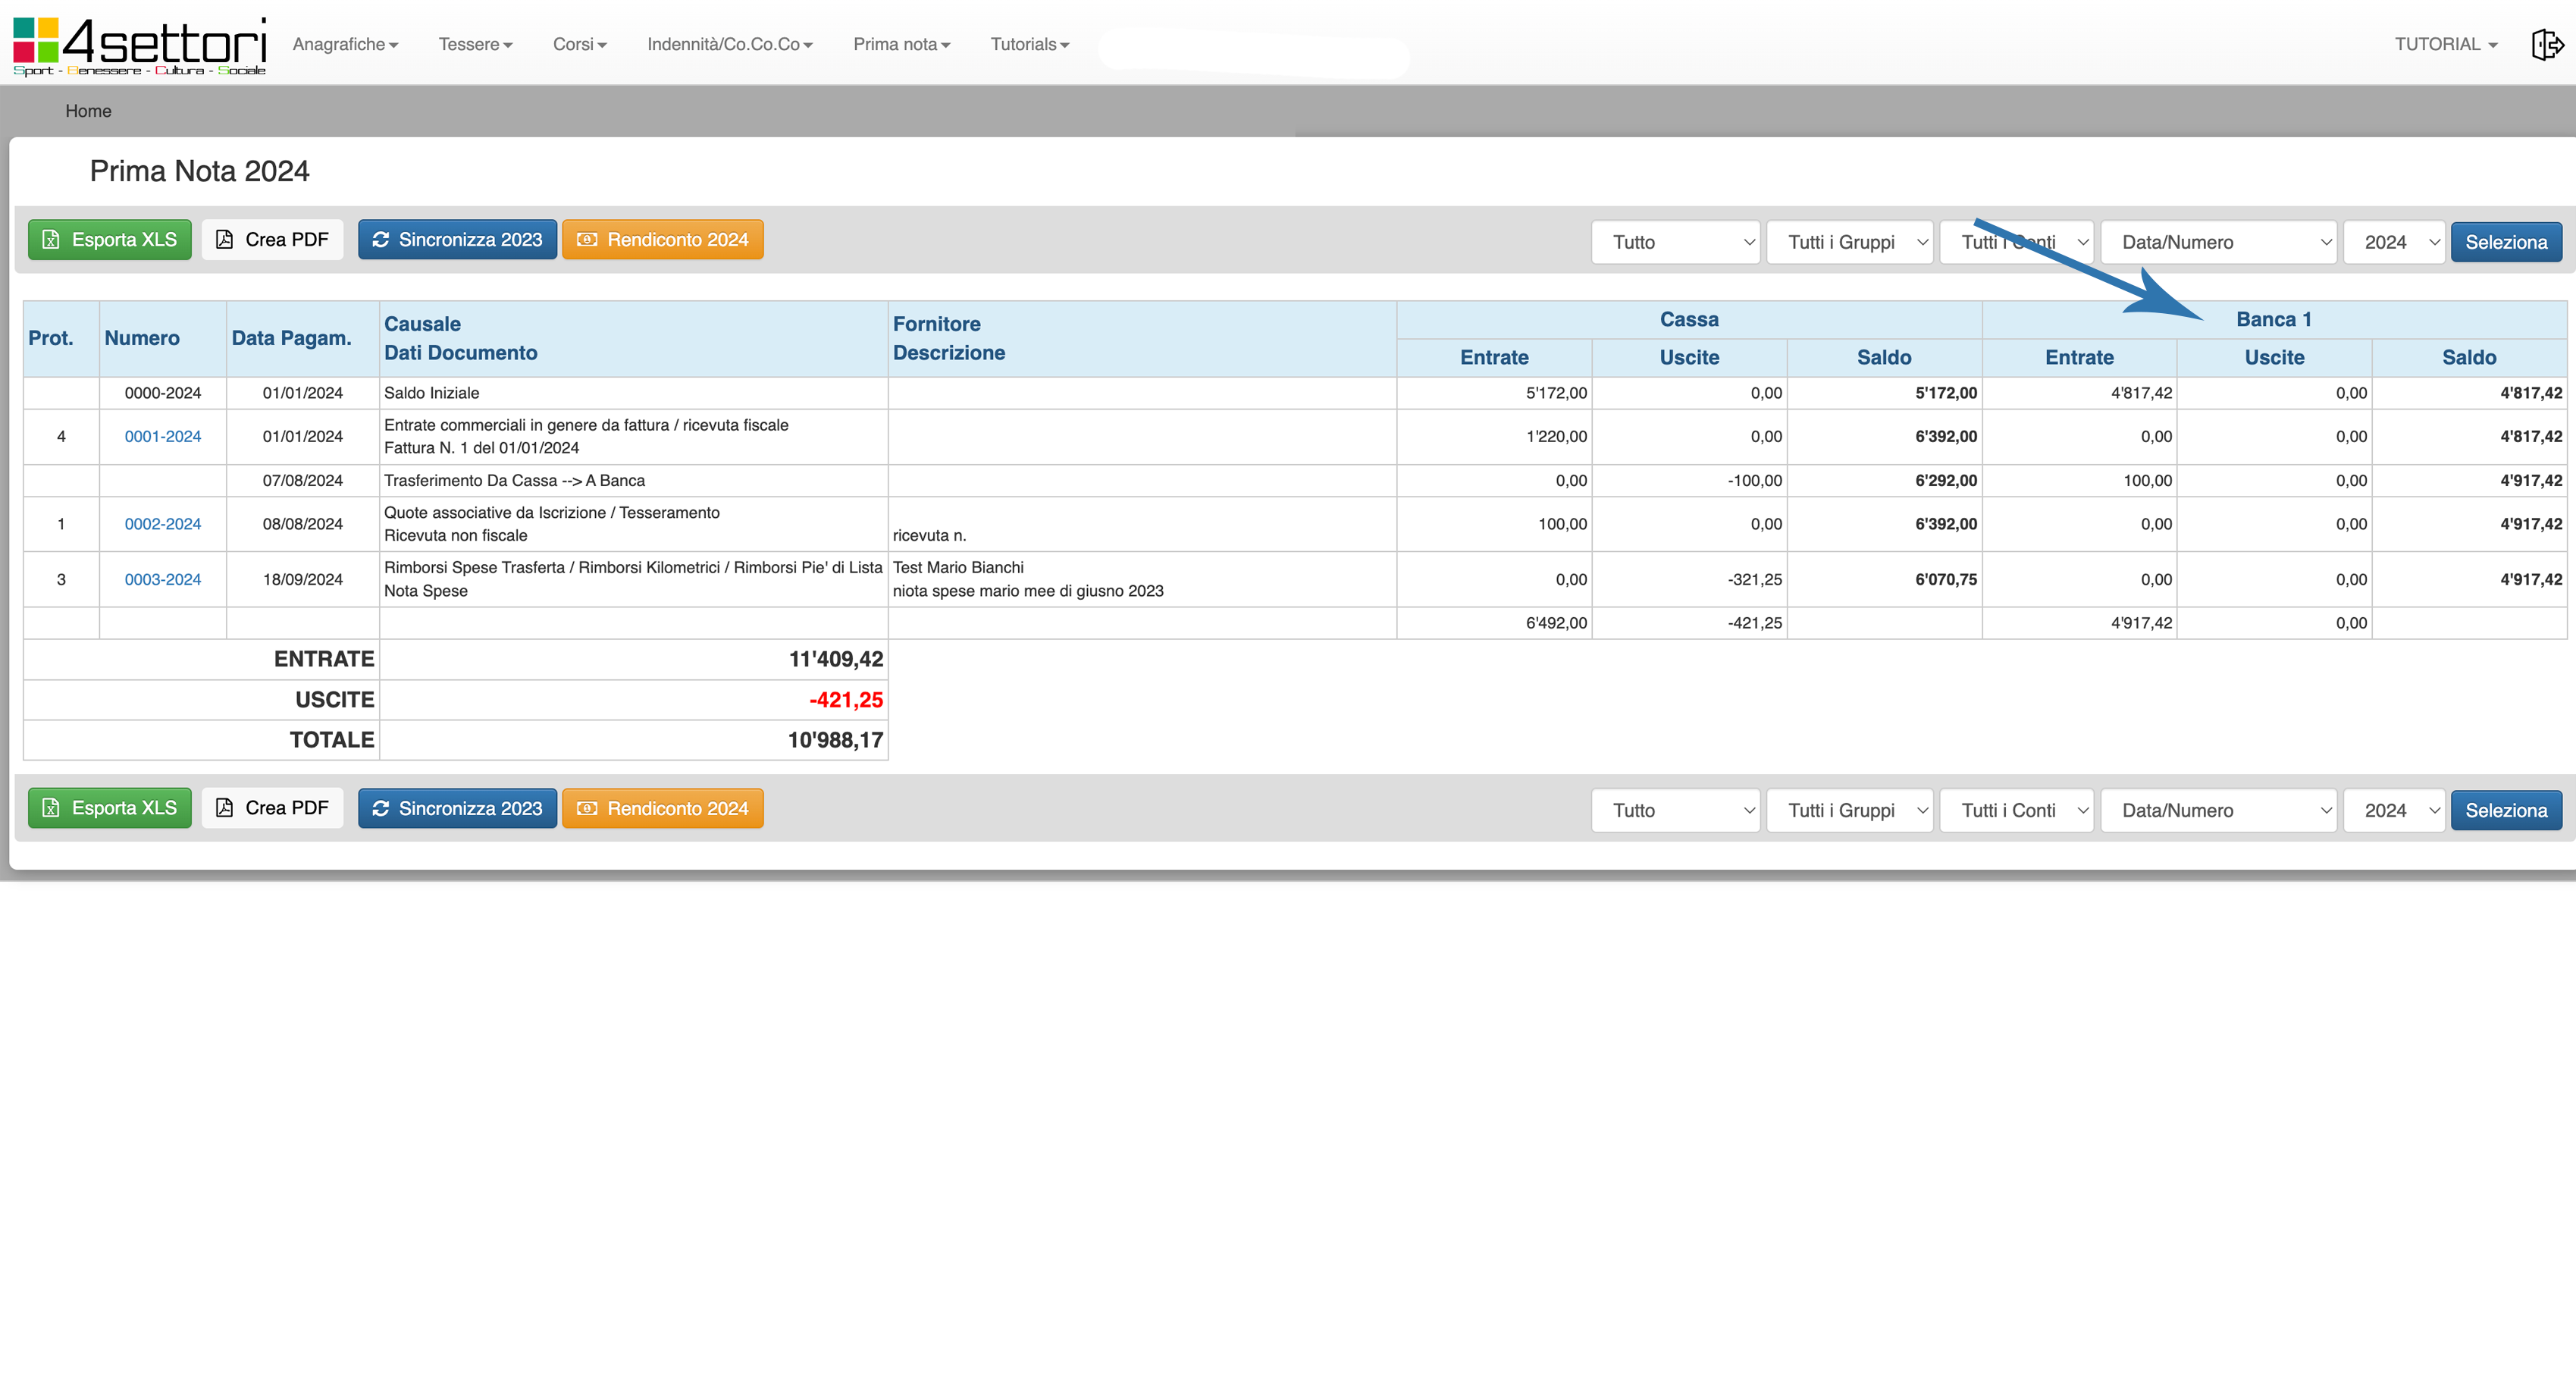The image size is (2576, 1383).
Task: Open bottom Tutti i Conti dropdown
Action: pyautogui.click(x=2016, y=810)
